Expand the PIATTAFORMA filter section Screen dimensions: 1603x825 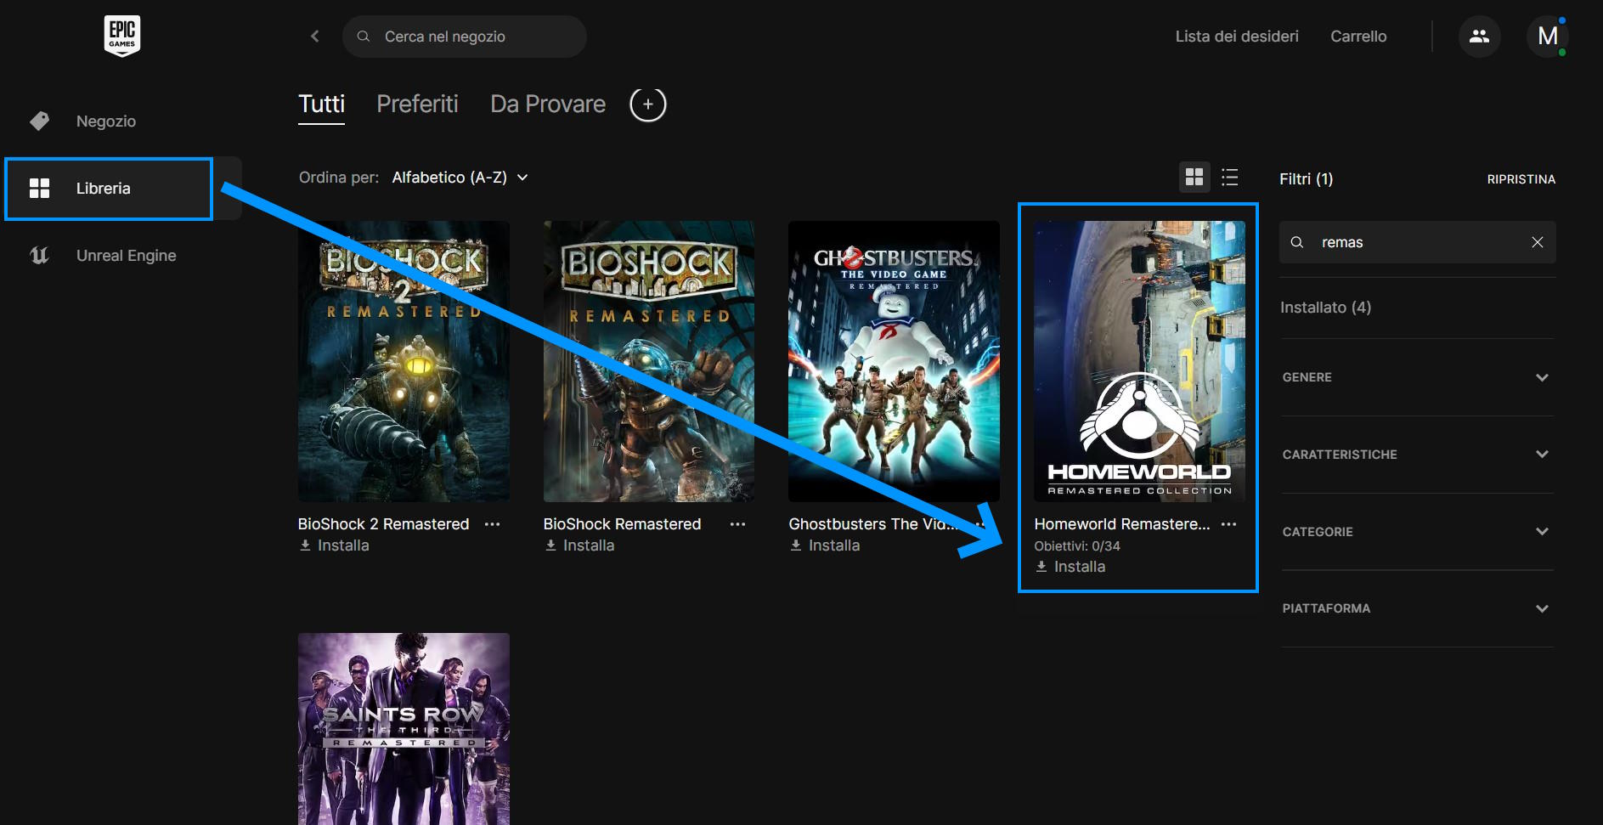tap(1417, 608)
